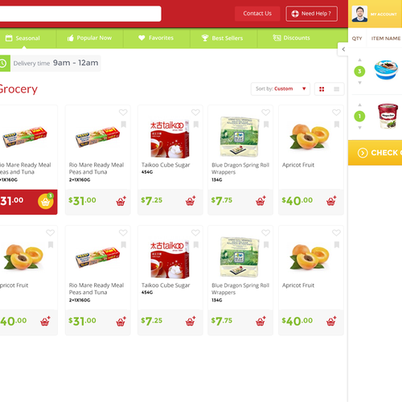
Task: Switch to list view layout
Action: pyautogui.click(x=337, y=89)
